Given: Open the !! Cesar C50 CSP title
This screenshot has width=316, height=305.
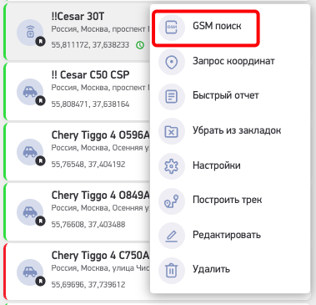Looking at the screenshot, I should (90, 75).
